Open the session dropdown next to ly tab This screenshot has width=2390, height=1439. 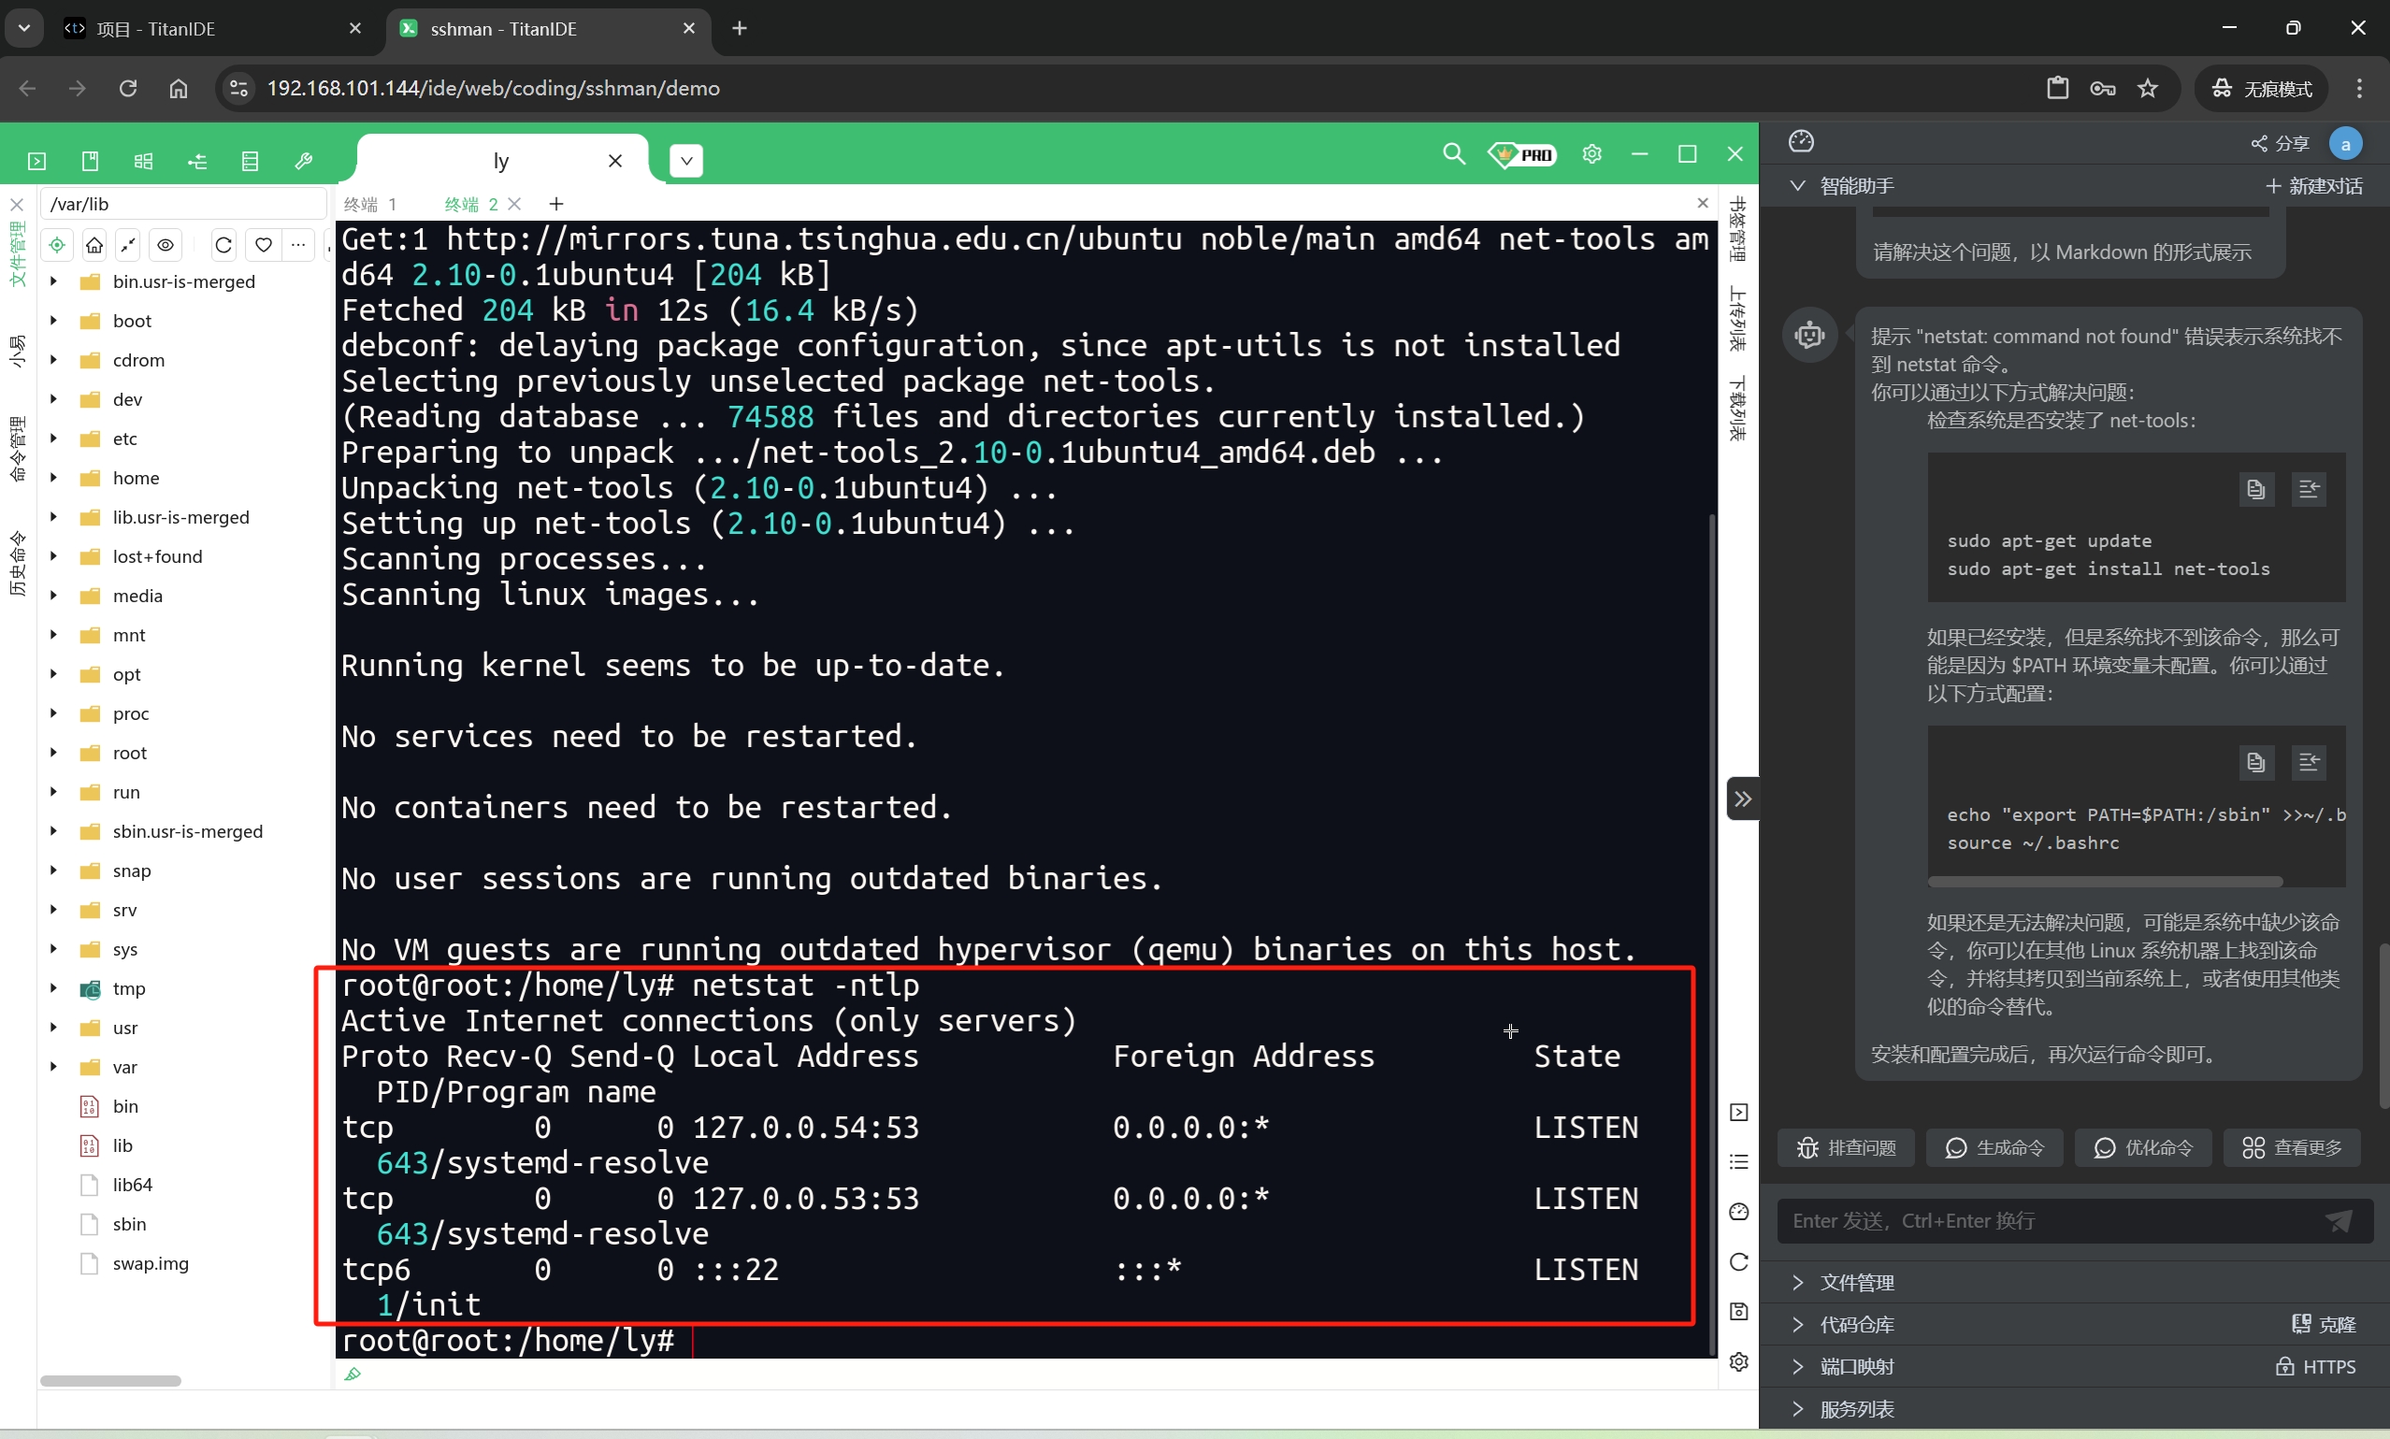pos(686,161)
